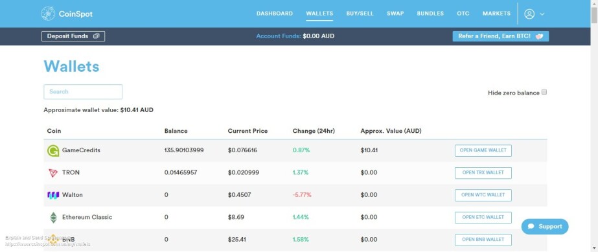Click the TRON coin icon

pyautogui.click(x=53, y=173)
